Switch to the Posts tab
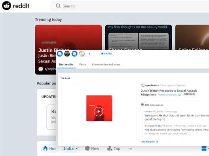 coord(82,64)
